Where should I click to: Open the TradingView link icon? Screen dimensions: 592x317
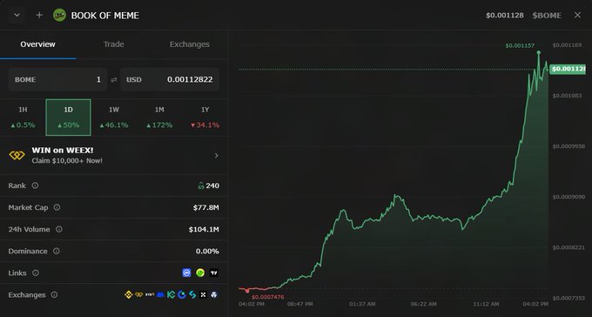(214, 273)
